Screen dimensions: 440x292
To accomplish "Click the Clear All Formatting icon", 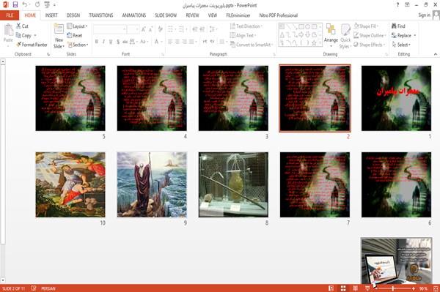I will point(160,29).
